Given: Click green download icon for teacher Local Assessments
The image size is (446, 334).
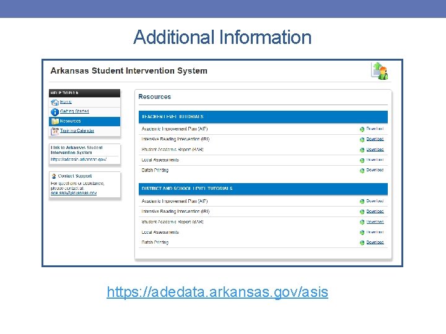Looking at the screenshot, I should (x=362, y=160).
